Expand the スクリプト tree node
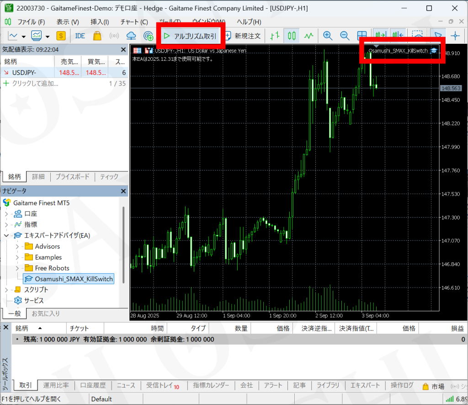This screenshot has height=405, width=468. [x=6, y=290]
